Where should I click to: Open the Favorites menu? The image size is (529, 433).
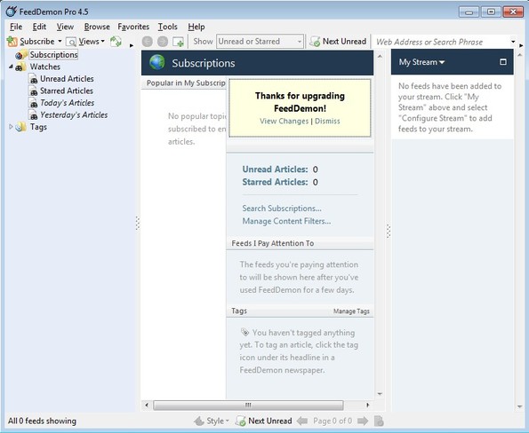click(x=133, y=27)
